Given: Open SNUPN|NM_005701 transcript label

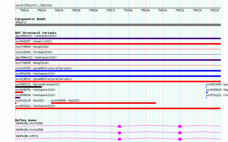Looking at the screenshot, I should pos(27,136).
